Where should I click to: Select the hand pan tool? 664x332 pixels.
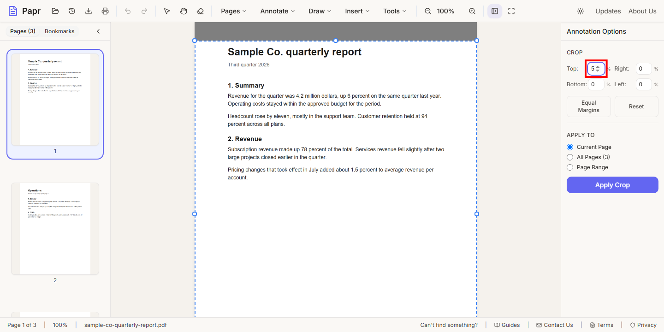point(184,11)
